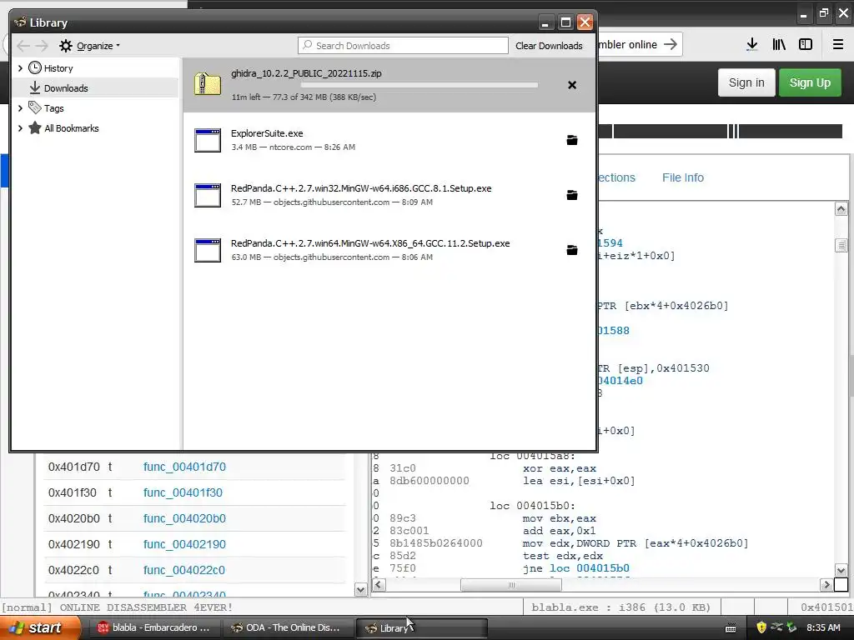Open func_004022c0 link

[184, 570]
